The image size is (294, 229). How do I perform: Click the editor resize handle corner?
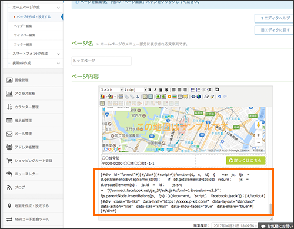(x=271, y=218)
